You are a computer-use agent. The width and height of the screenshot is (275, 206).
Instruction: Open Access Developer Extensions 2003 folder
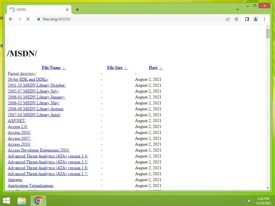39,150
